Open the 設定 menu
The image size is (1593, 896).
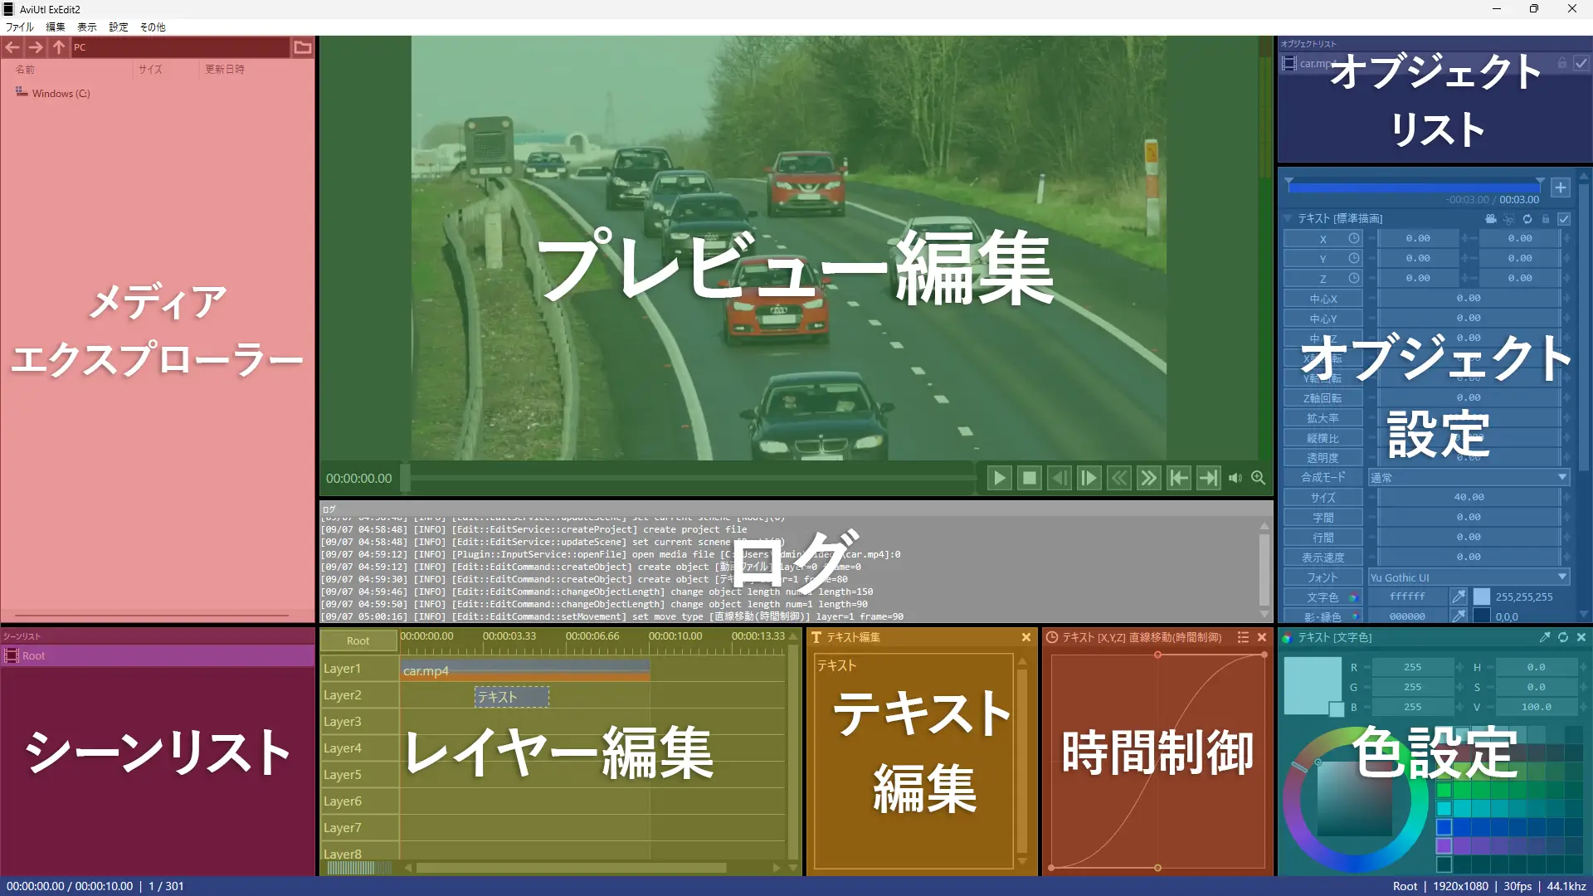click(x=119, y=27)
